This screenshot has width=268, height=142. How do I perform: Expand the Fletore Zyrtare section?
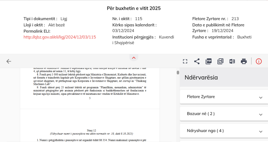point(260,97)
